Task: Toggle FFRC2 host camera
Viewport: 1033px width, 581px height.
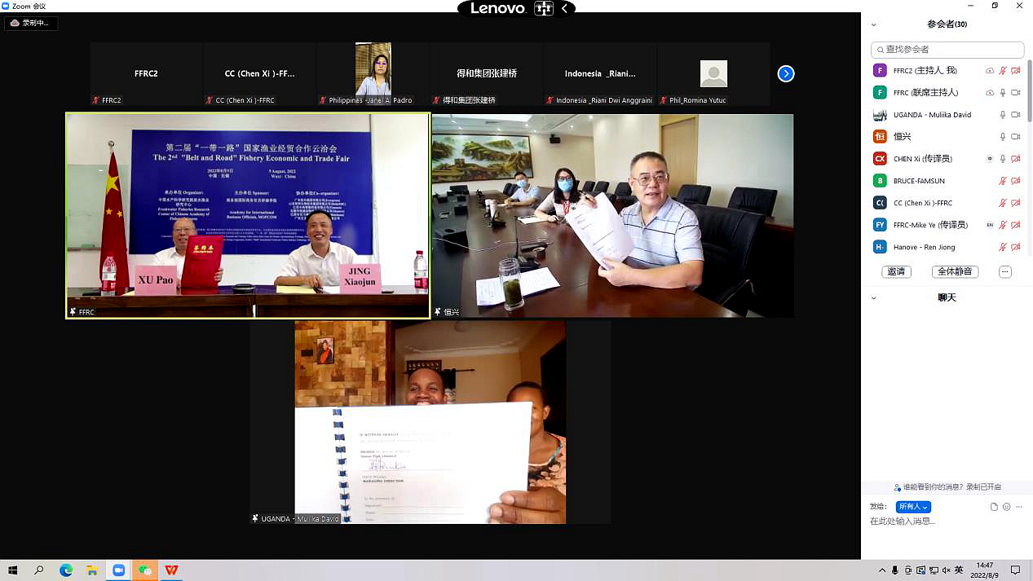Action: point(1016,71)
